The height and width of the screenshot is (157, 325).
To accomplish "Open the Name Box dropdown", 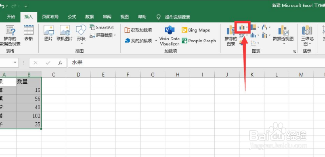I will (15, 62).
